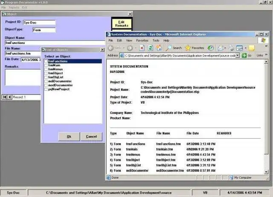Check the prjNewProject checkbox
Image resolution: width=273 pixels, height=197 pixels.
tap(46, 89)
